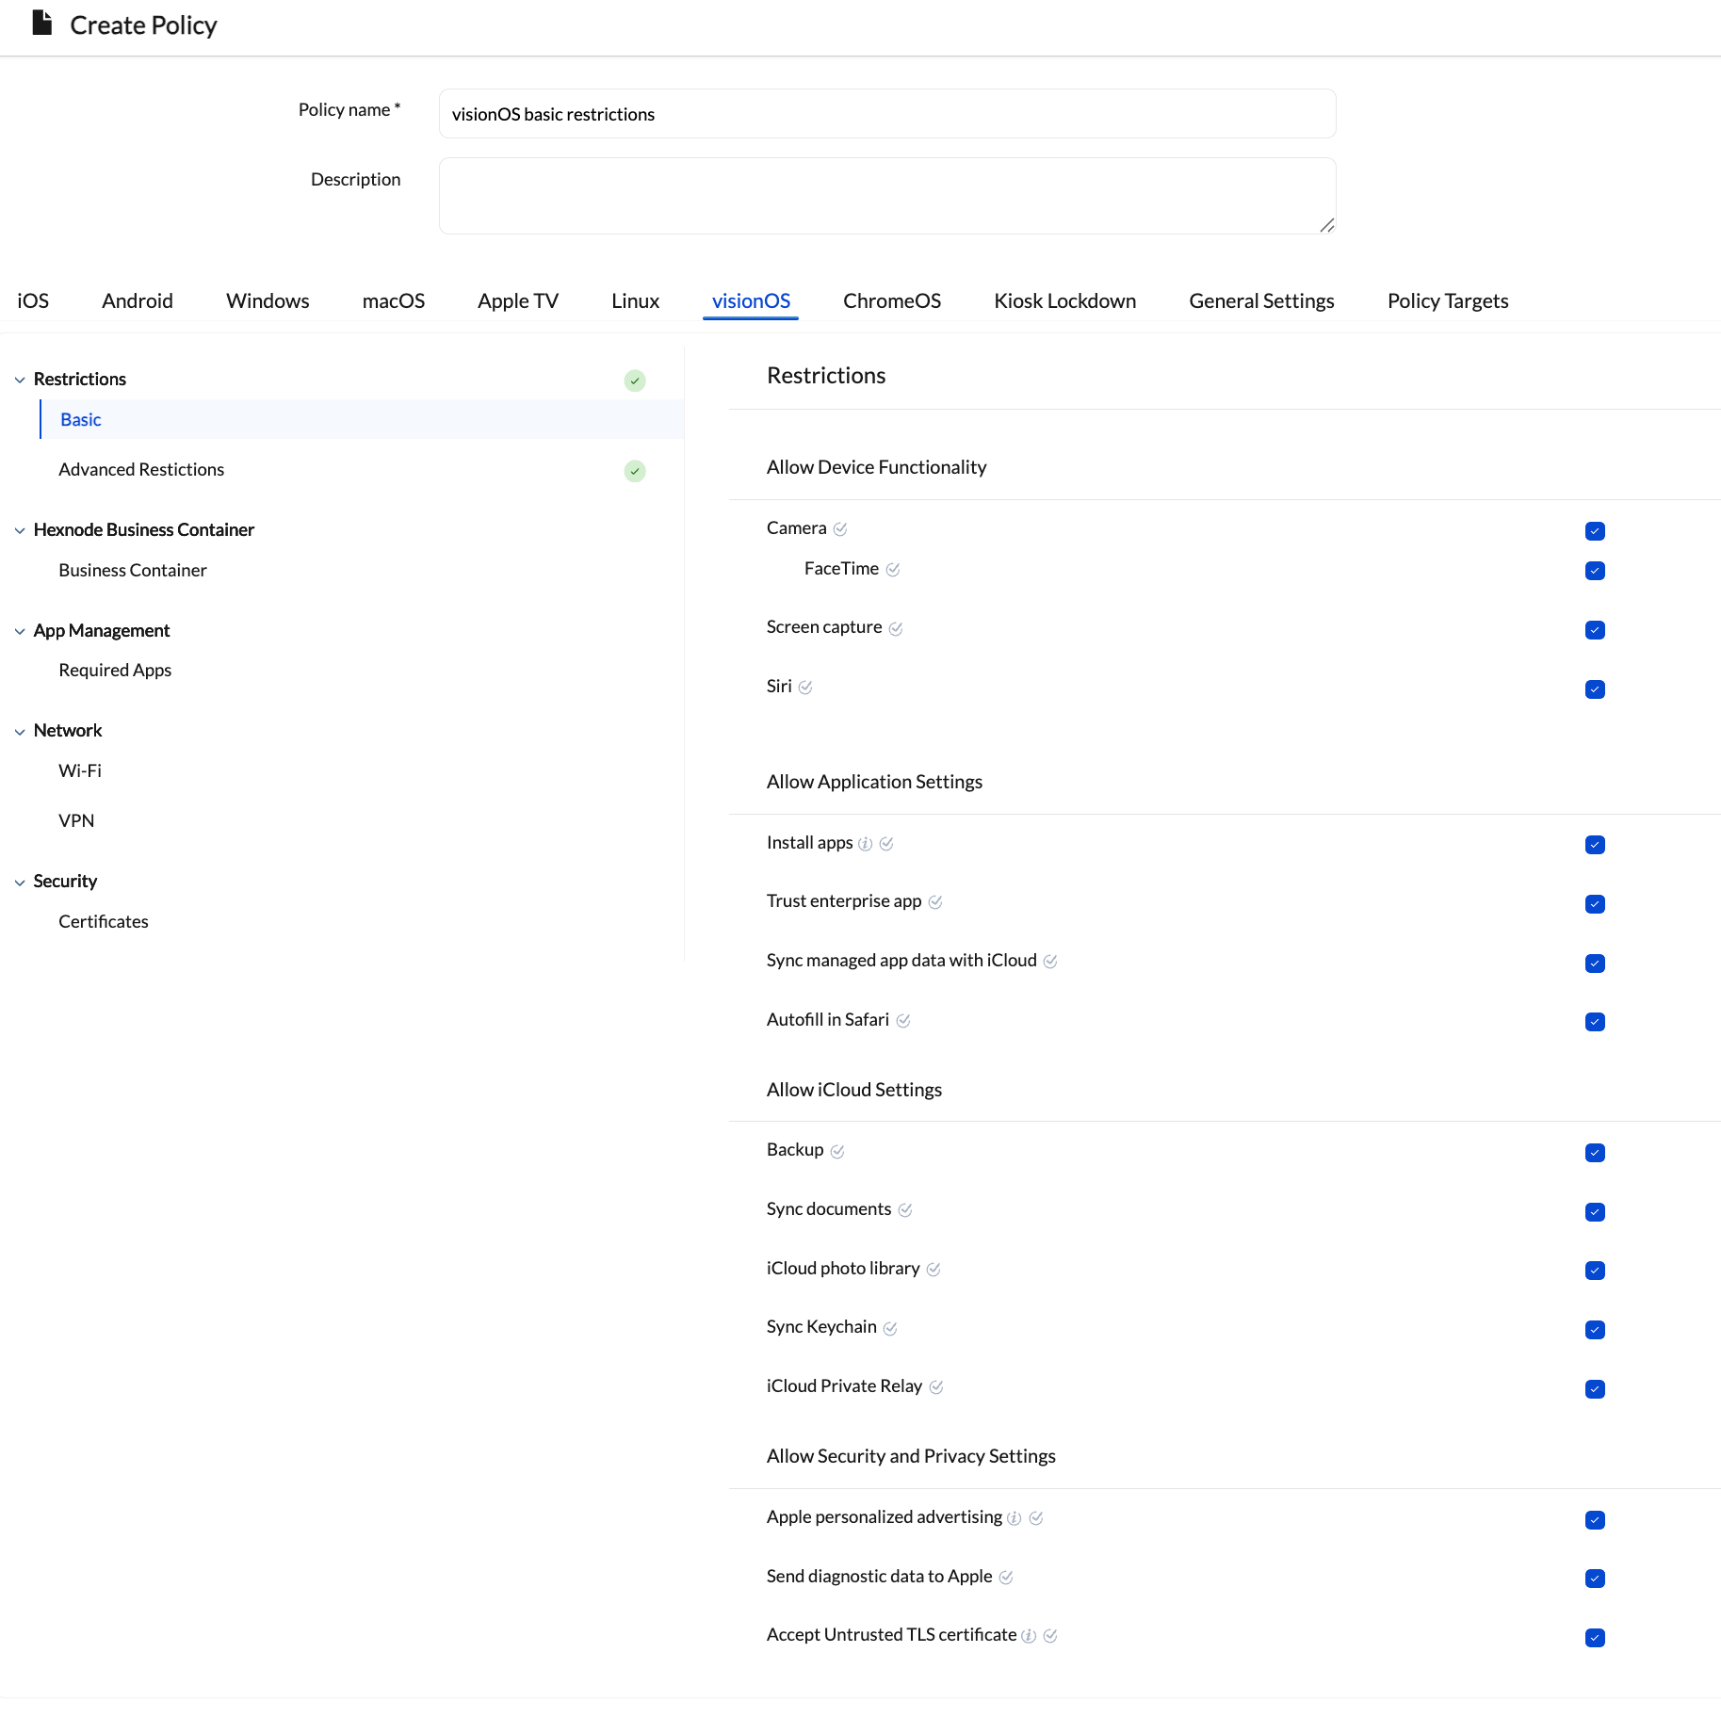
Task: Collapse the Restrictions section chevron
Action: (x=20, y=381)
